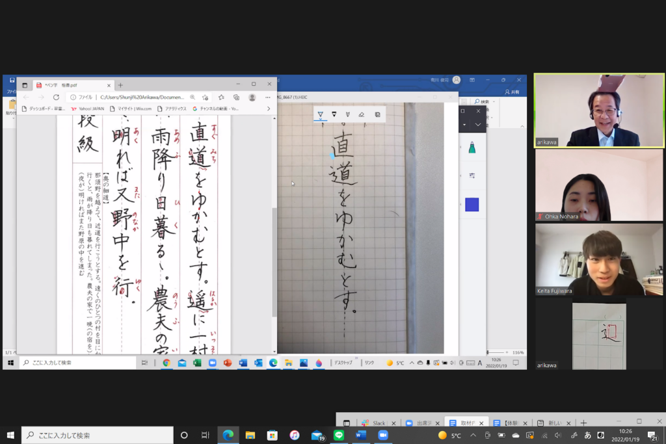The image size is (666, 444).
Task: Open a new browser tab
Action: [120, 85]
